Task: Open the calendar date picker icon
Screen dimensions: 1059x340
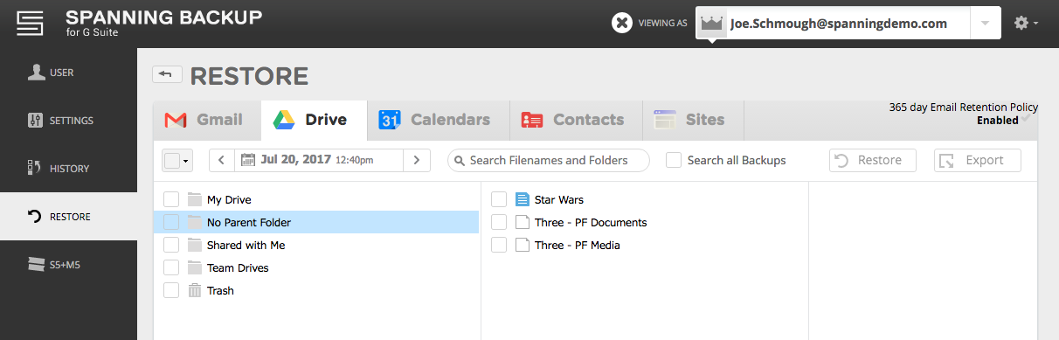Action: point(248,160)
